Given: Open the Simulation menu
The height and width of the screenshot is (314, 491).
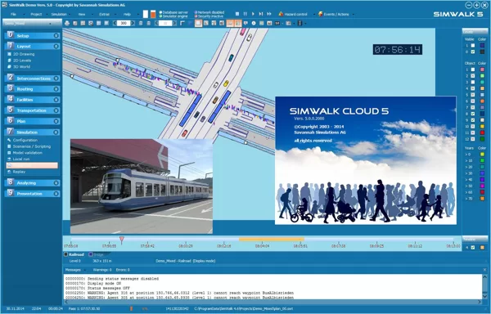Looking at the screenshot, I should click(59, 15).
